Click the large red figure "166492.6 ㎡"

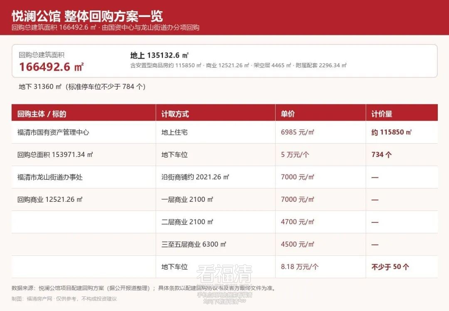click(x=52, y=67)
